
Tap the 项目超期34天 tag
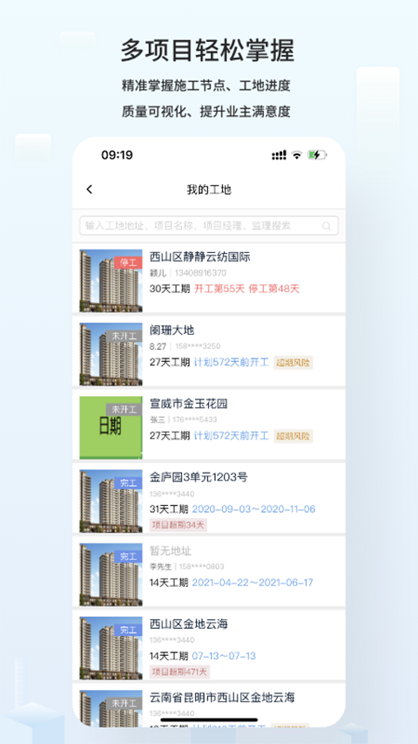[179, 525]
